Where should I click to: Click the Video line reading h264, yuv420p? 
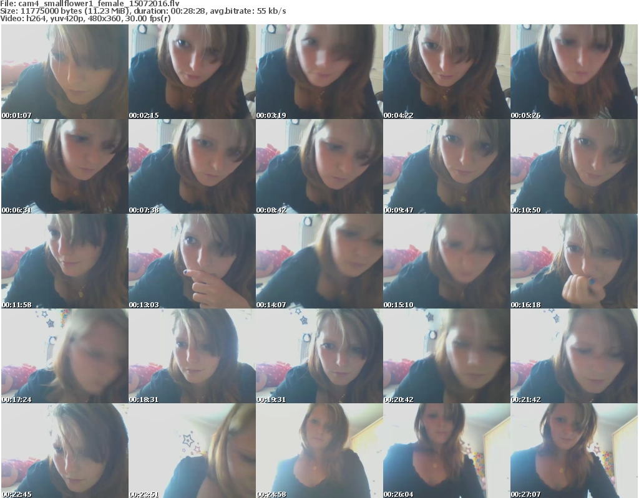pos(85,19)
